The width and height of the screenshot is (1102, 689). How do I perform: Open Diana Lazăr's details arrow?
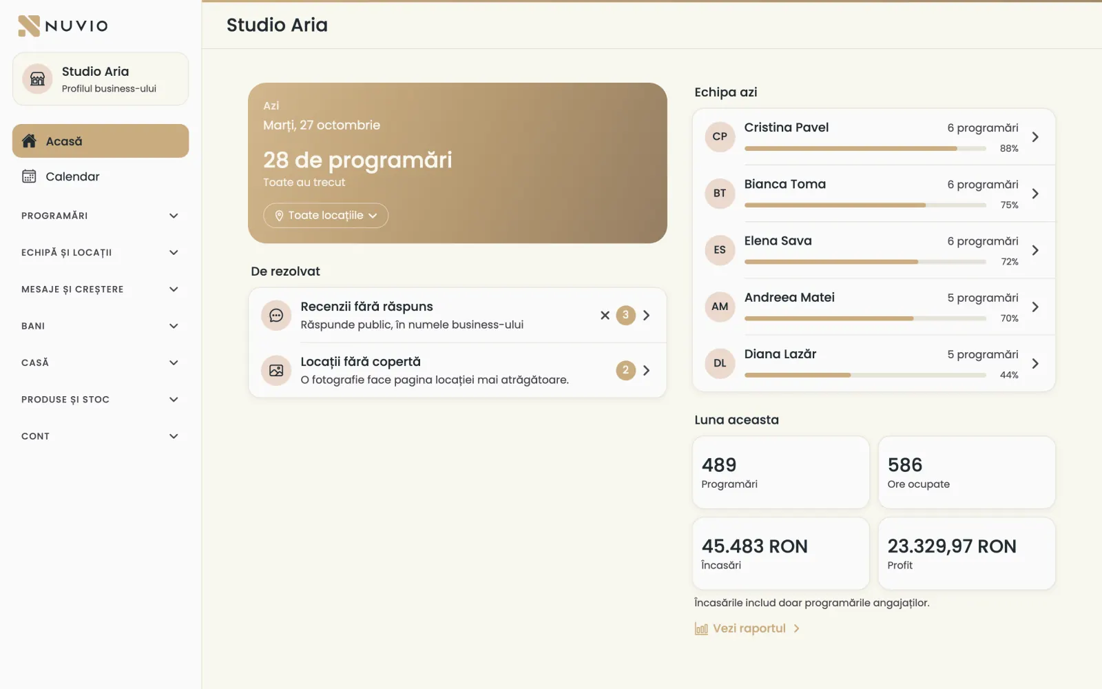click(x=1035, y=364)
